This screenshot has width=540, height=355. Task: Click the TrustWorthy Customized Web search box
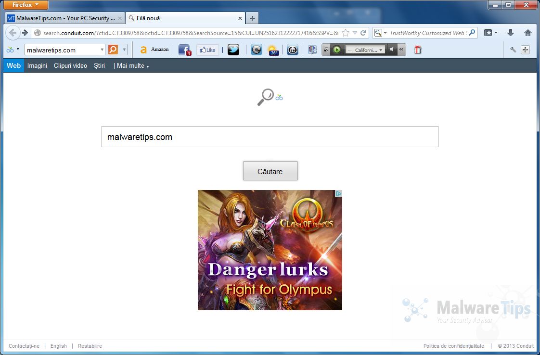point(428,33)
